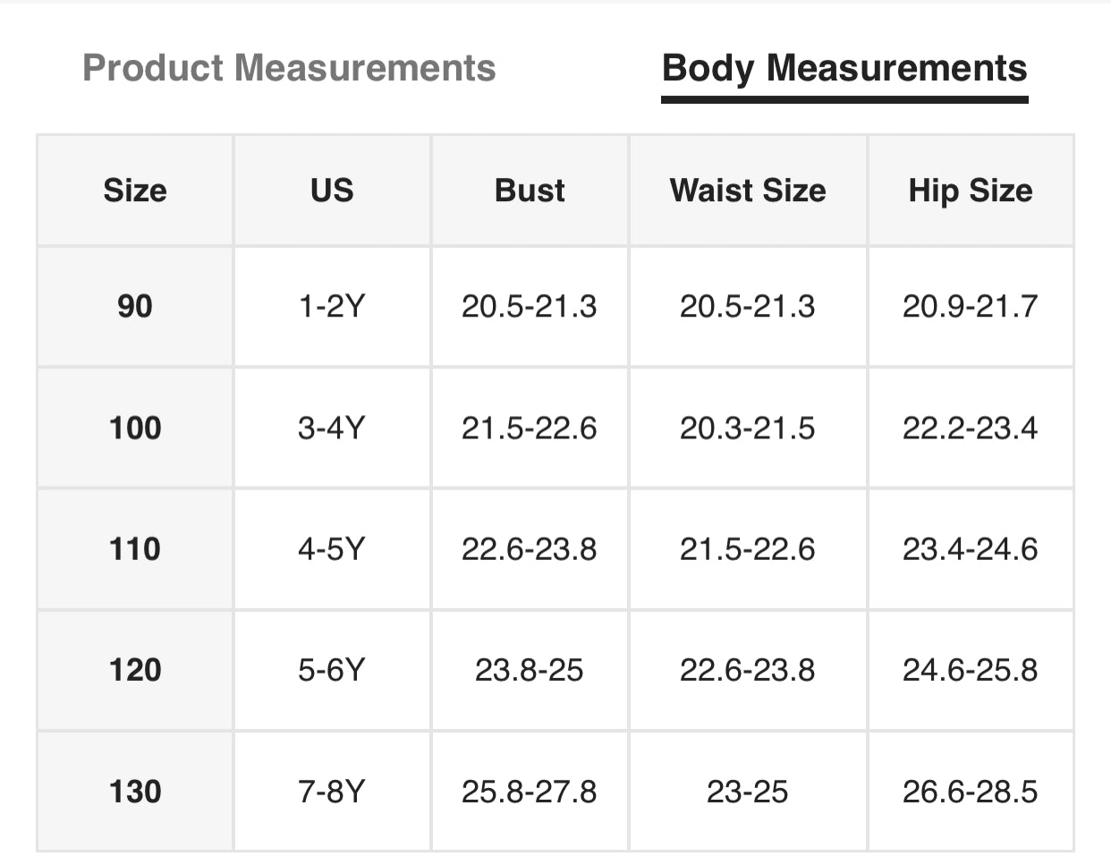Select the Body Measurements tab

coord(844,69)
